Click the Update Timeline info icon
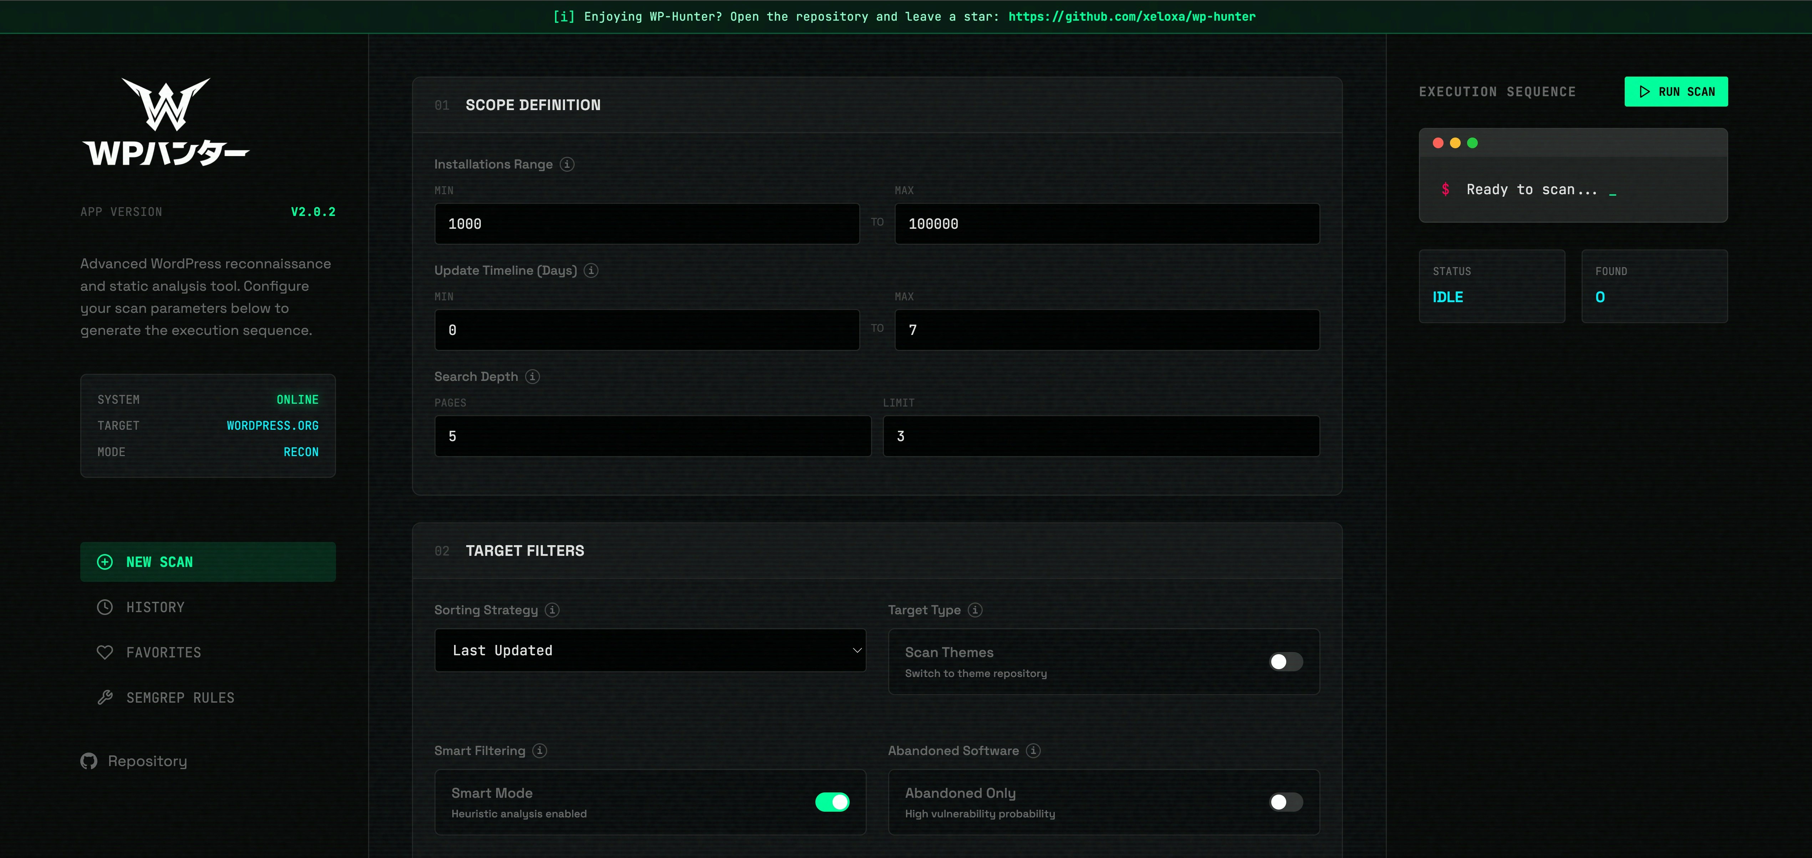This screenshot has height=858, width=1812. click(591, 270)
